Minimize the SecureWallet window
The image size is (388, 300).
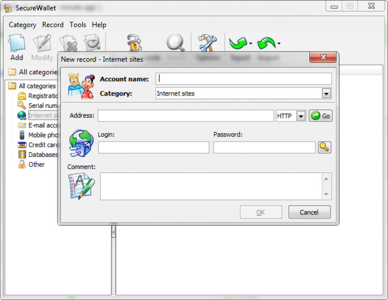pos(334,7)
